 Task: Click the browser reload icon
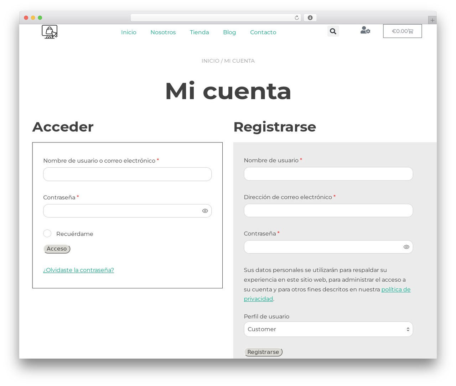(296, 18)
